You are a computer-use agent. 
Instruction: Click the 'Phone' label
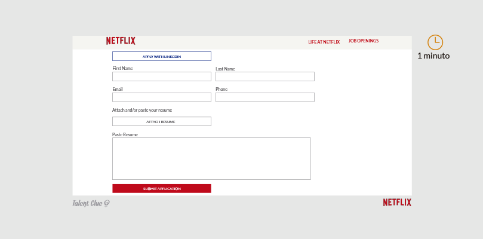coord(221,89)
